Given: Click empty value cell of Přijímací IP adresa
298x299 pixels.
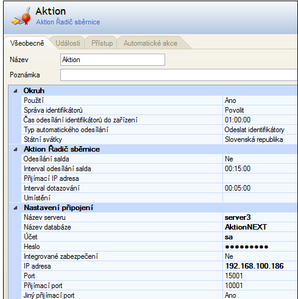Looking at the screenshot, I should tap(260, 178).
